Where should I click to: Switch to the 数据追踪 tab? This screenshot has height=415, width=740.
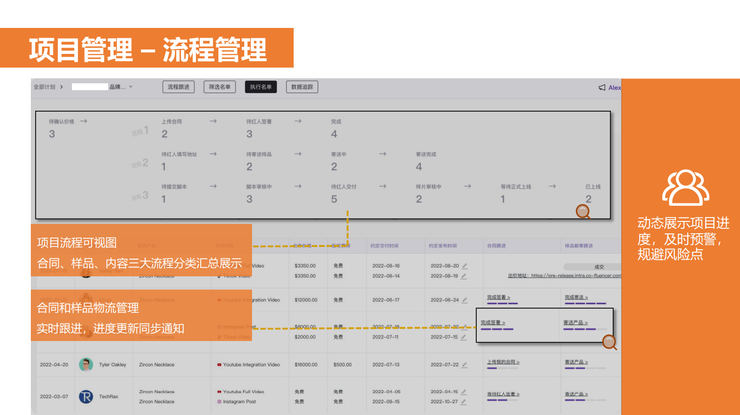click(302, 87)
